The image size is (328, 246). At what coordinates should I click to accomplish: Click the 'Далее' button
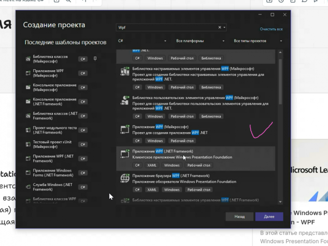point(269,217)
